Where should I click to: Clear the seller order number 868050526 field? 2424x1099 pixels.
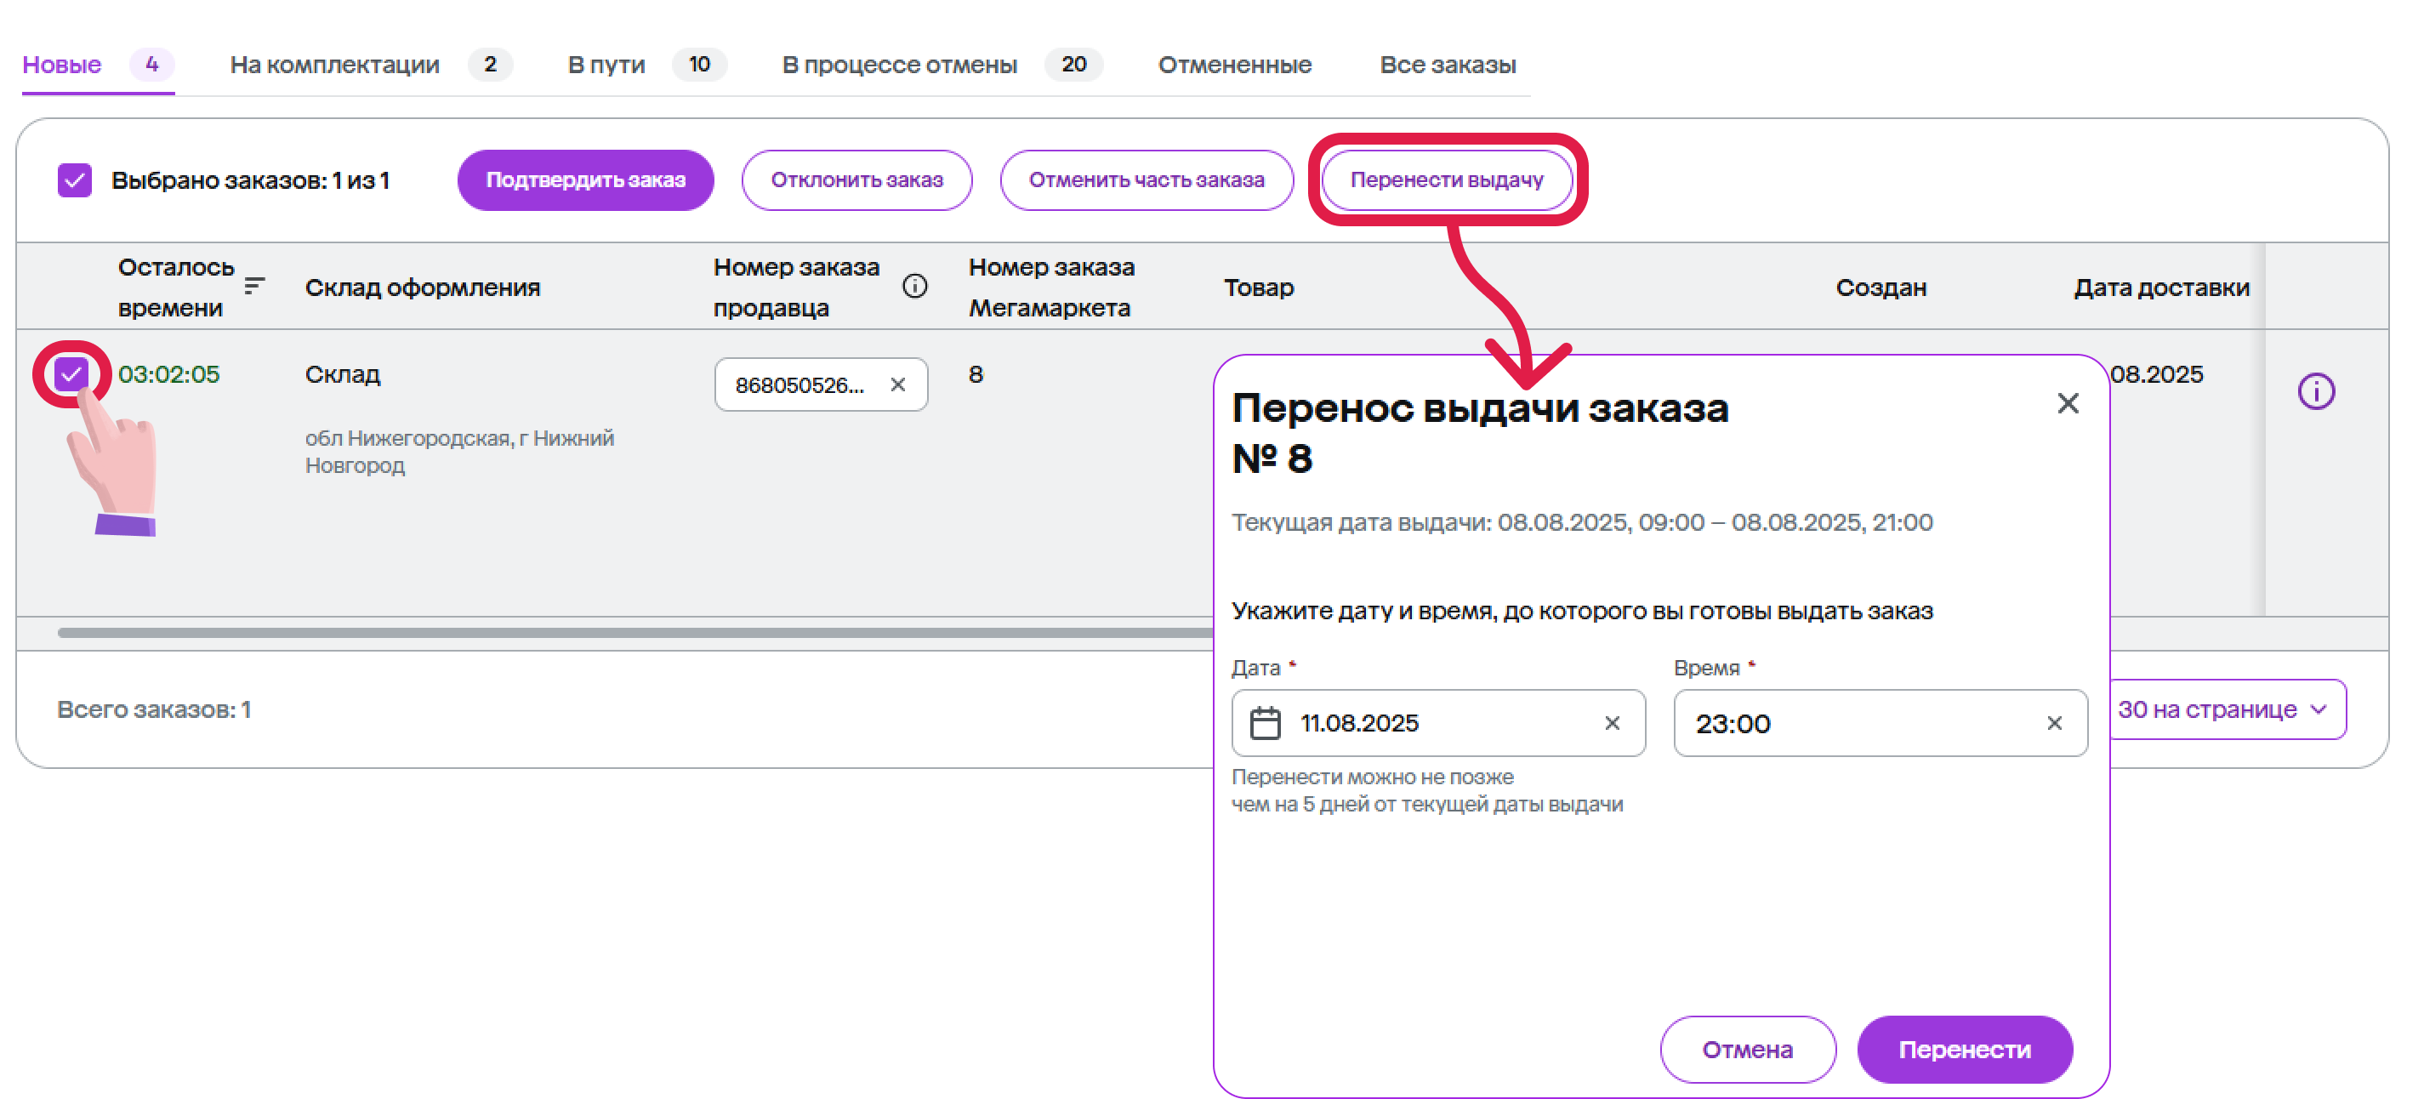(x=897, y=384)
